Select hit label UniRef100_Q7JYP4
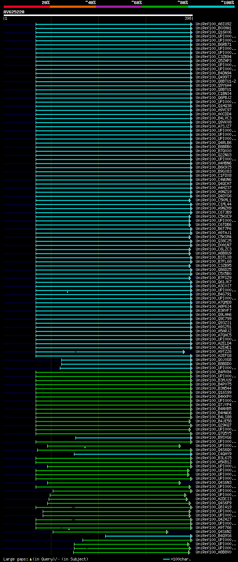The width and height of the screenshot is (238, 562). [213, 405]
